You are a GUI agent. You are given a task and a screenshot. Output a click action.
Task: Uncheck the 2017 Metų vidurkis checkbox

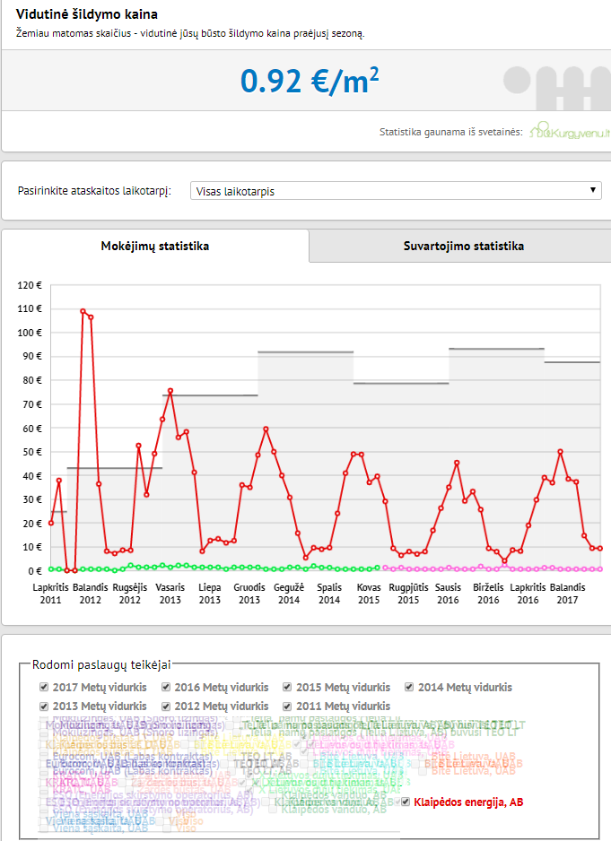[x=44, y=687]
